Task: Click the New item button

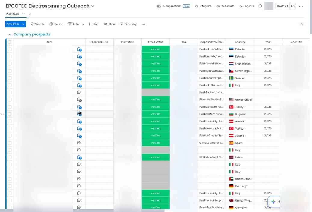Action: pos(13,24)
